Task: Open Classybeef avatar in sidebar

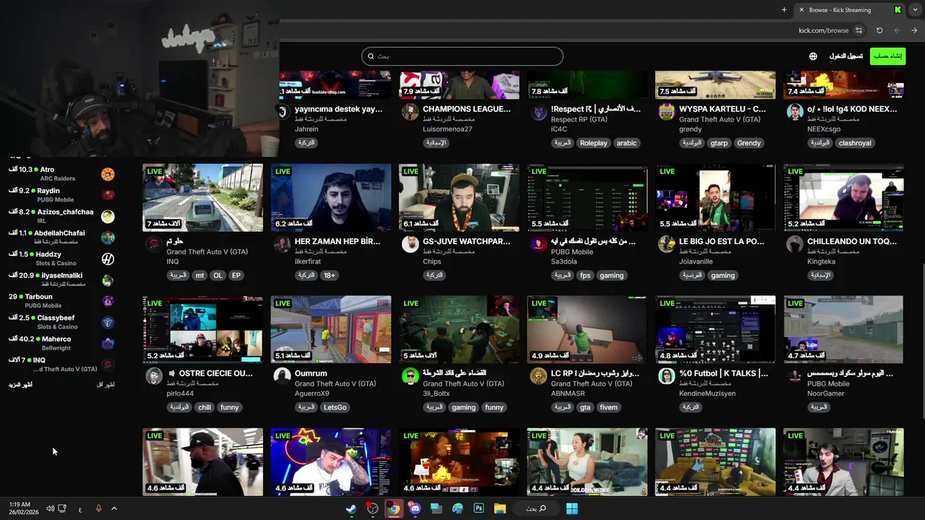Action: [108, 322]
